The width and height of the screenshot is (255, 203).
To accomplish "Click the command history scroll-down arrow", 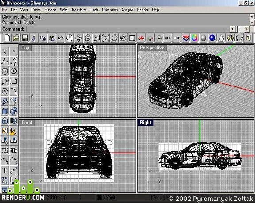I will coord(252,23).
